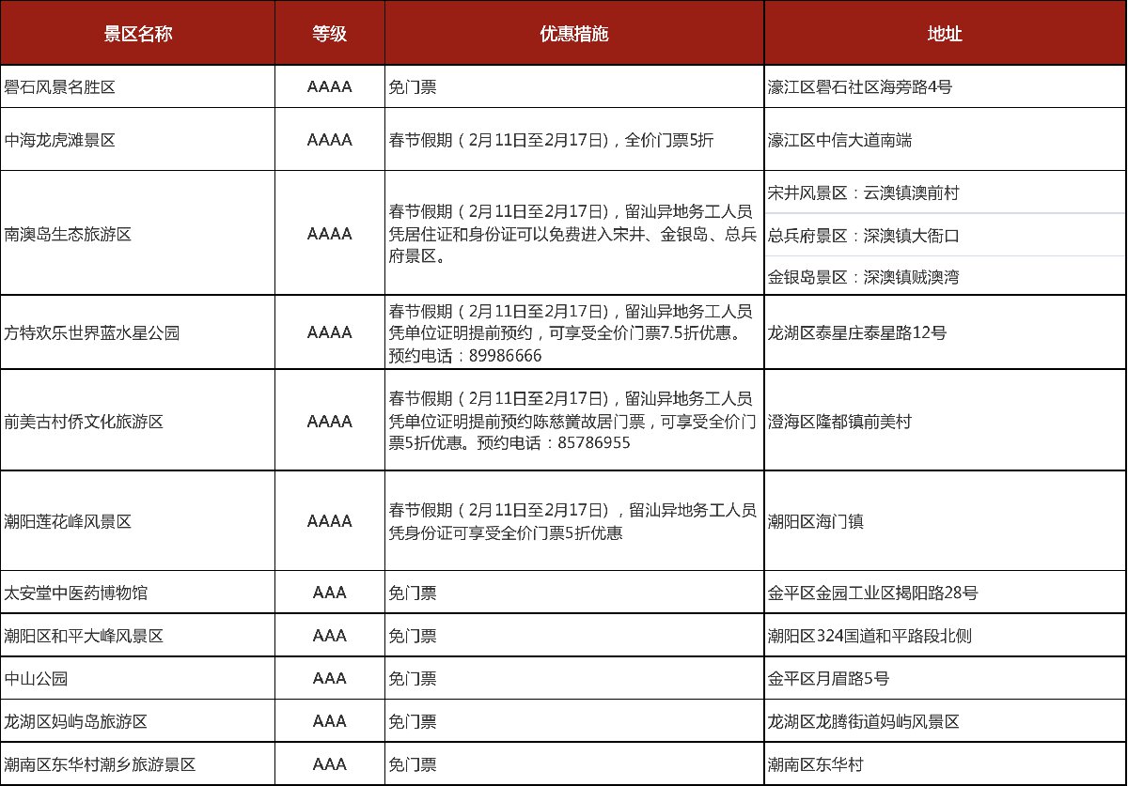Select the 中海龙虎滩景区 cell
This screenshot has height=786, width=1128.
(x=60, y=140)
